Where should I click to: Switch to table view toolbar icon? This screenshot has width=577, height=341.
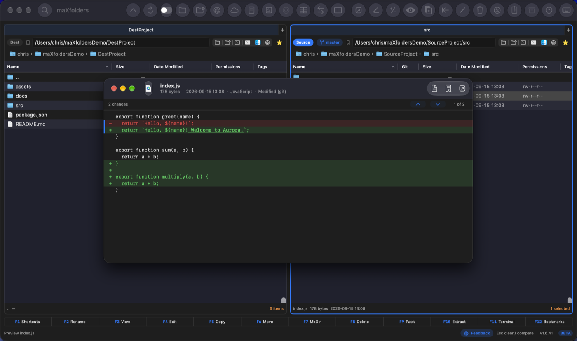coord(303,10)
